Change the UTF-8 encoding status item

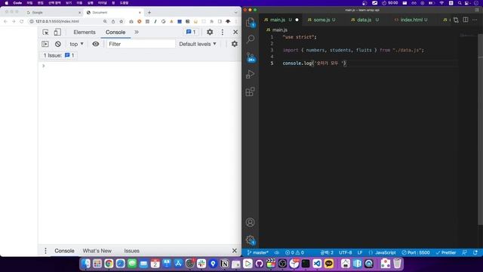point(346,252)
